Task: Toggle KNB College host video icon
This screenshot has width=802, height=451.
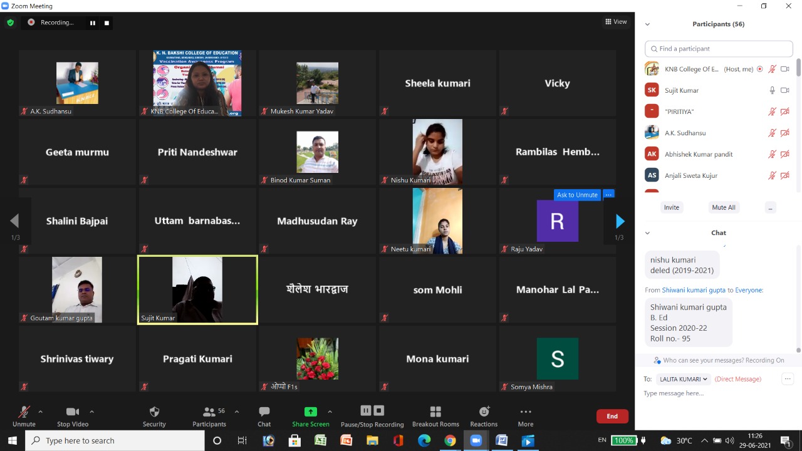Action: tap(785, 69)
